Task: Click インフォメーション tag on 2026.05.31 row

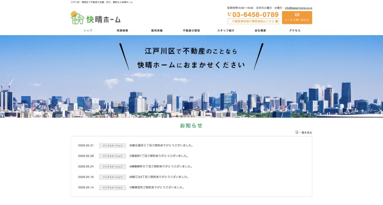Action: pos(113,145)
